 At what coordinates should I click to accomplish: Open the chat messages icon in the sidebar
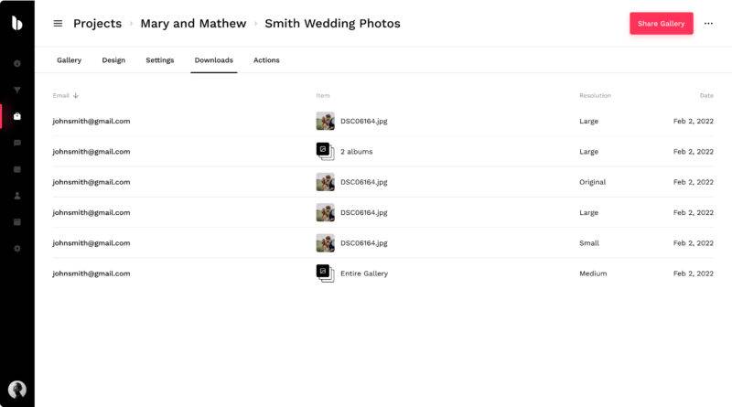(17, 143)
